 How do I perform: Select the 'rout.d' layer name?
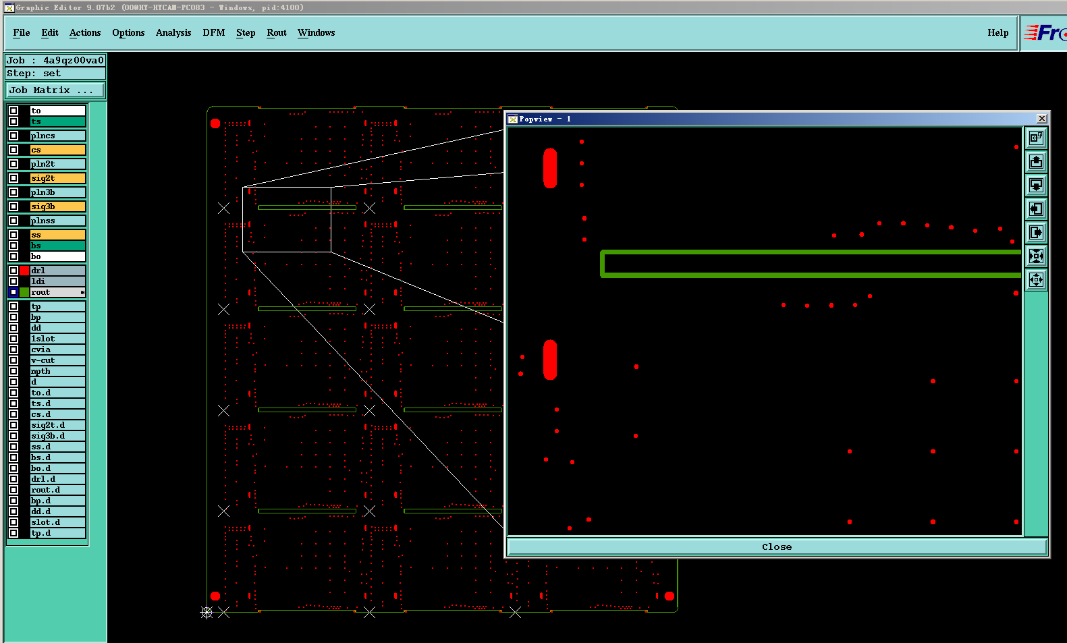[x=58, y=490]
